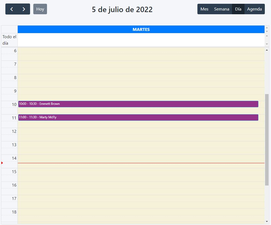Click the header scroll up arrow beside MARTES
The height and width of the screenshot is (225, 271).
pyautogui.click(x=267, y=27)
